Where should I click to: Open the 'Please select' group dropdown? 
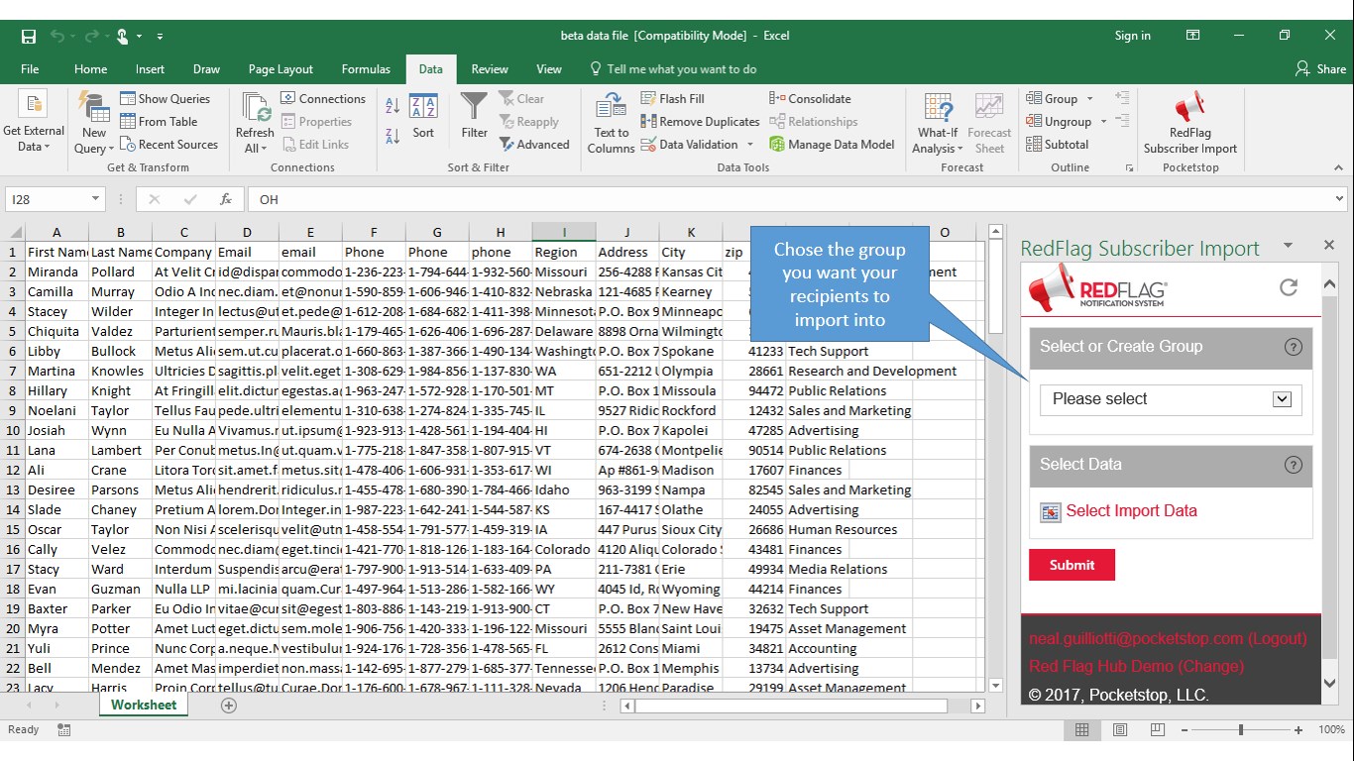click(1282, 399)
